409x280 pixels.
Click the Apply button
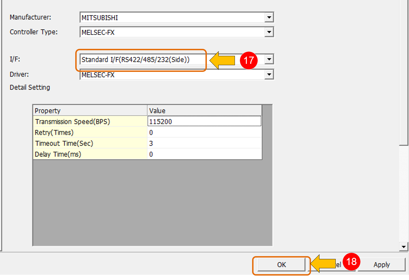(x=382, y=265)
